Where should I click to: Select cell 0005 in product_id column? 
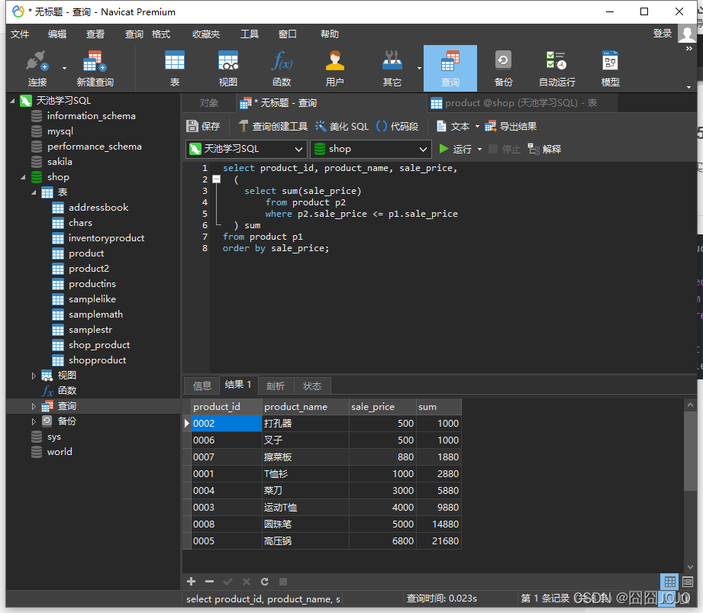227,540
